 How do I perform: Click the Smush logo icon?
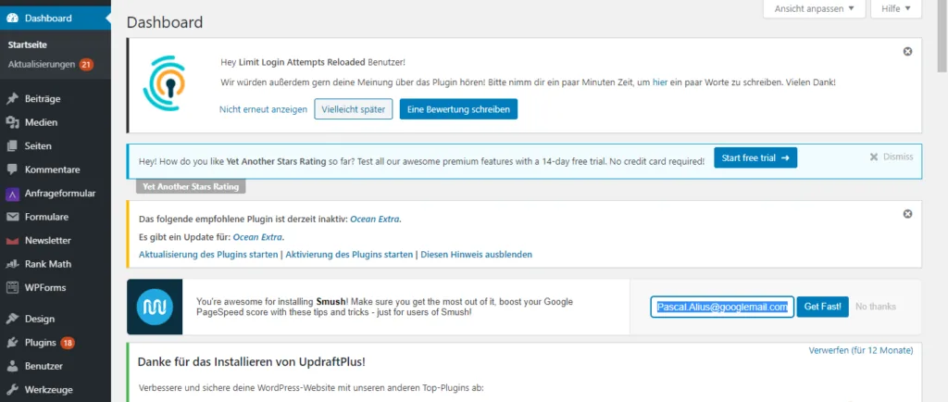coord(155,308)
